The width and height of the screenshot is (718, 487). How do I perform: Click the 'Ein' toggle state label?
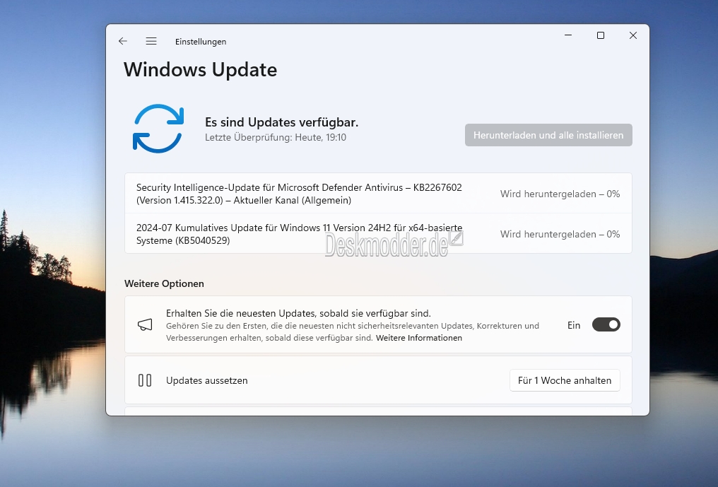pos(574,325)
